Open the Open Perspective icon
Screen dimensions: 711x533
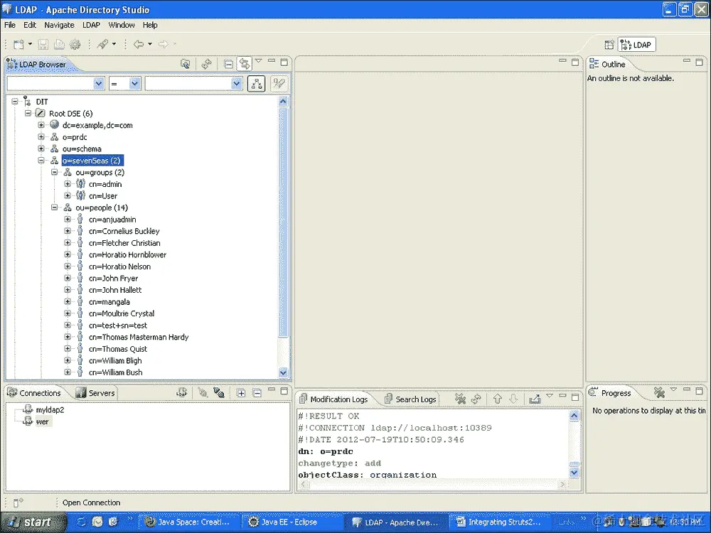coord(609,44)
